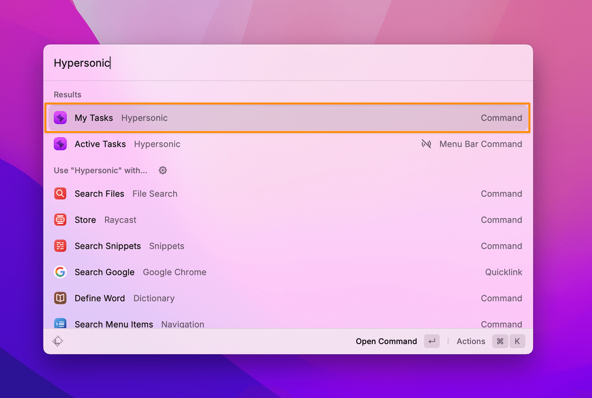The width and height of the screenshot is (592, 398).
Task: Click the Raycast Store icon
Action: (x=60, y=220)
